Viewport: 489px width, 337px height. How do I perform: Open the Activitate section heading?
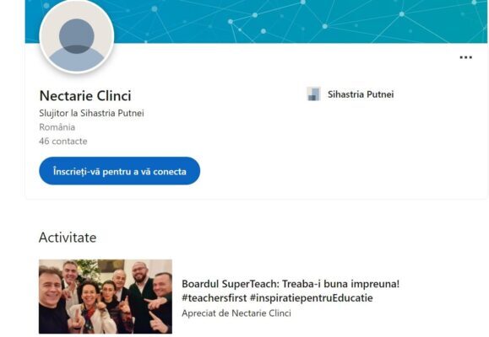click(x=68, y=238)
